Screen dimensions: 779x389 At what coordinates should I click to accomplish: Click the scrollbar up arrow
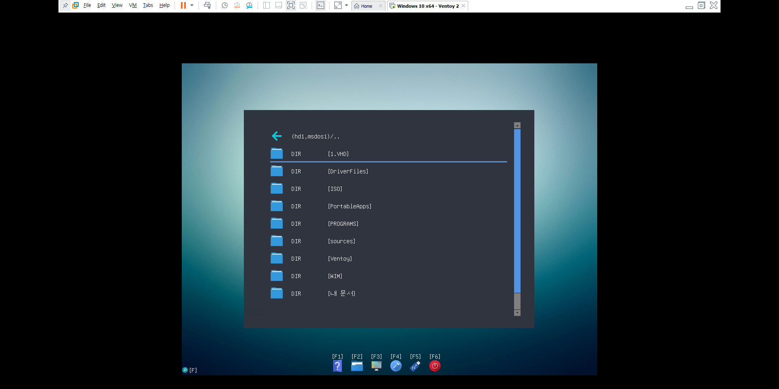point(517,125)
